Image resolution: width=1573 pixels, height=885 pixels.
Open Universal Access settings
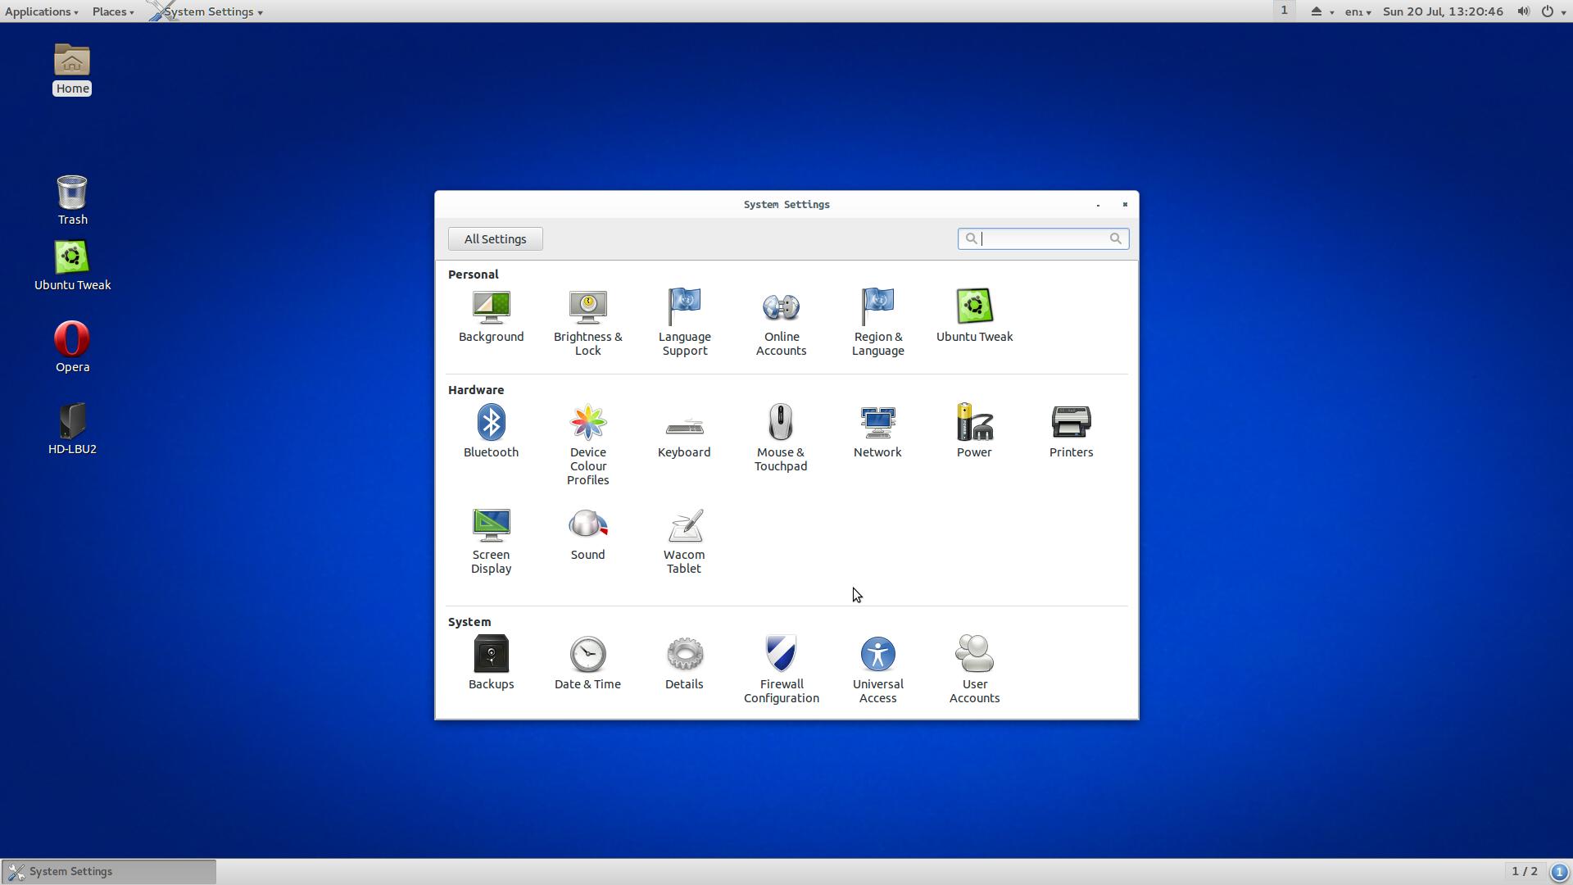coord(877,669)
